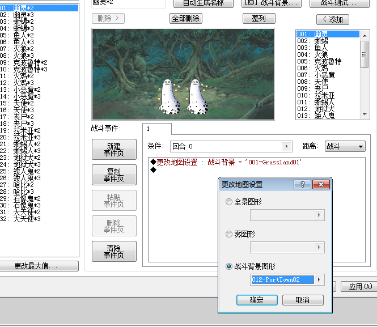Image resolution: width=377 pixels, height=327 pixels.
Task: Click the 战斗背景 button
Action: [x=271, y=3]
